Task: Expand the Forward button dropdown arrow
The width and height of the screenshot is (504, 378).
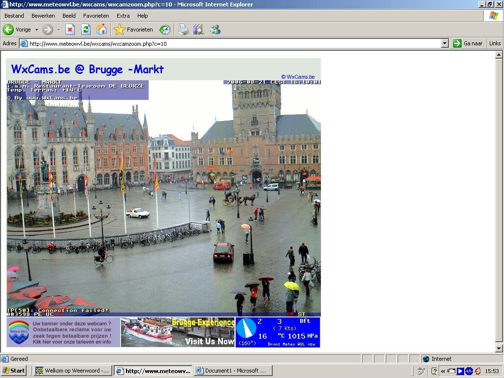Action: [59, 30]
